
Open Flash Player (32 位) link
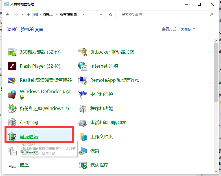pos(40,66)
